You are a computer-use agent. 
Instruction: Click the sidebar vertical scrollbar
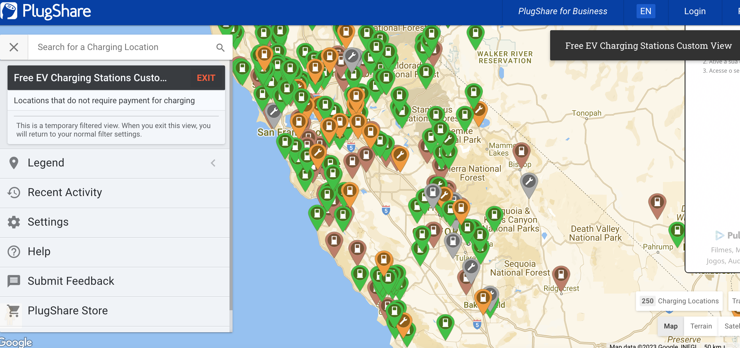pyautogui.click(x=231, y=186)
